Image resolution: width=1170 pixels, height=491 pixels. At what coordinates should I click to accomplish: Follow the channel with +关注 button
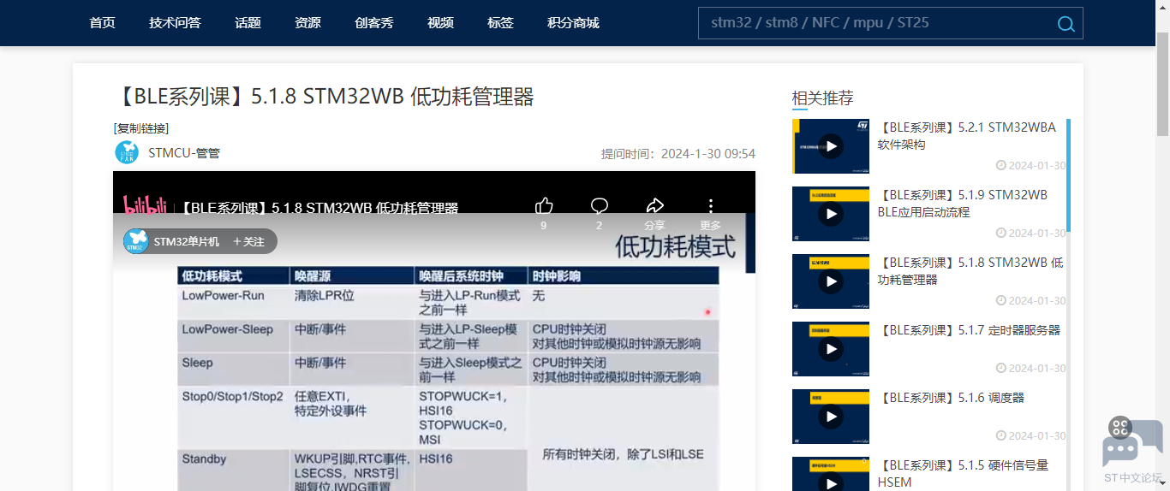tap(248, 242)
